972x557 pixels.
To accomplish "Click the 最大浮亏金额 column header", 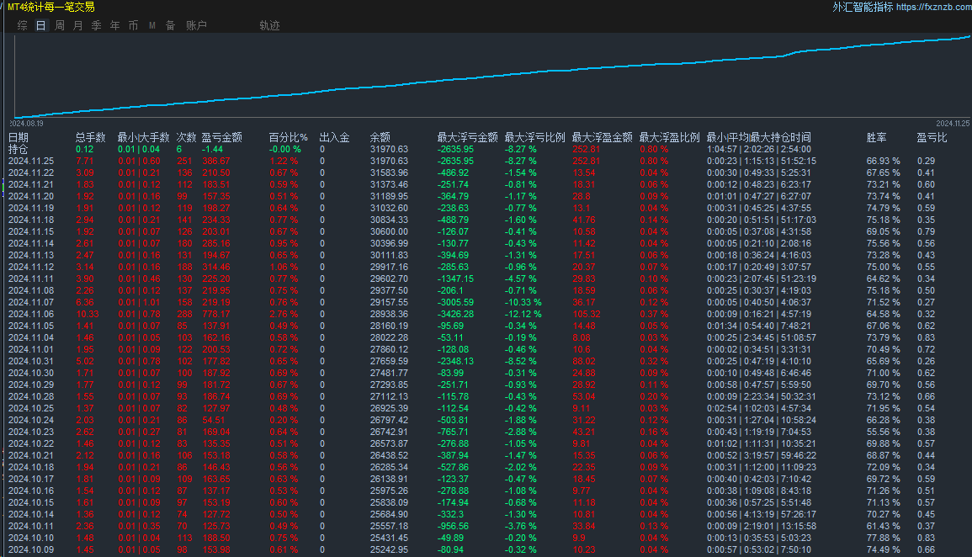I will click(x=467, y=137).
